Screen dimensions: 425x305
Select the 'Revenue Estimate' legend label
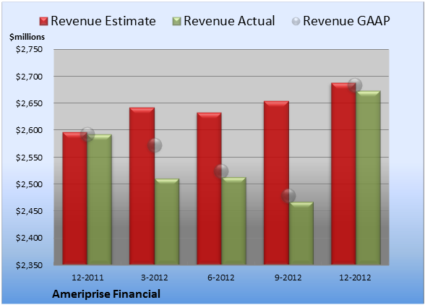click(x=103, y=21)
